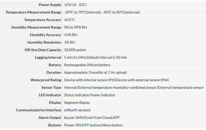Click the Logging Interval label

48,57
